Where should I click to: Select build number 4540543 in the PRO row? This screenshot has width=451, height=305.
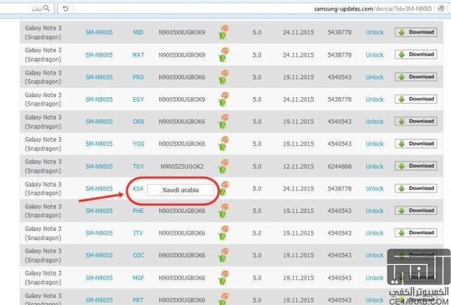pos(339,77)
